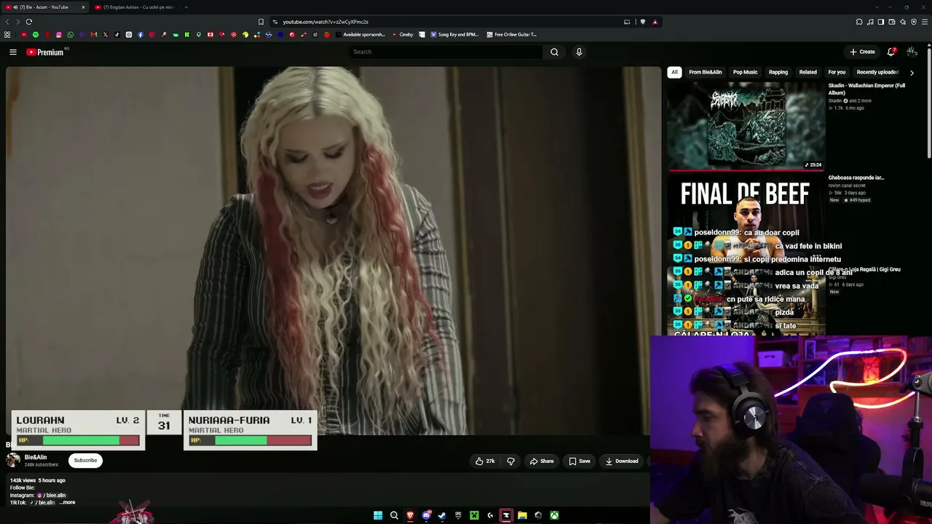The width and height of the screenshot is (932, 524).
Task: Launch Minecraft from the taskbar
Action: pyautogui.click(x=474, y=515)
